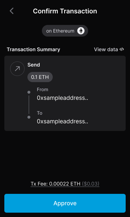The width and height of the screenshot is (130, 217).
Task: Select the on Ethereum network pill
Action: (x=65, y=31)
